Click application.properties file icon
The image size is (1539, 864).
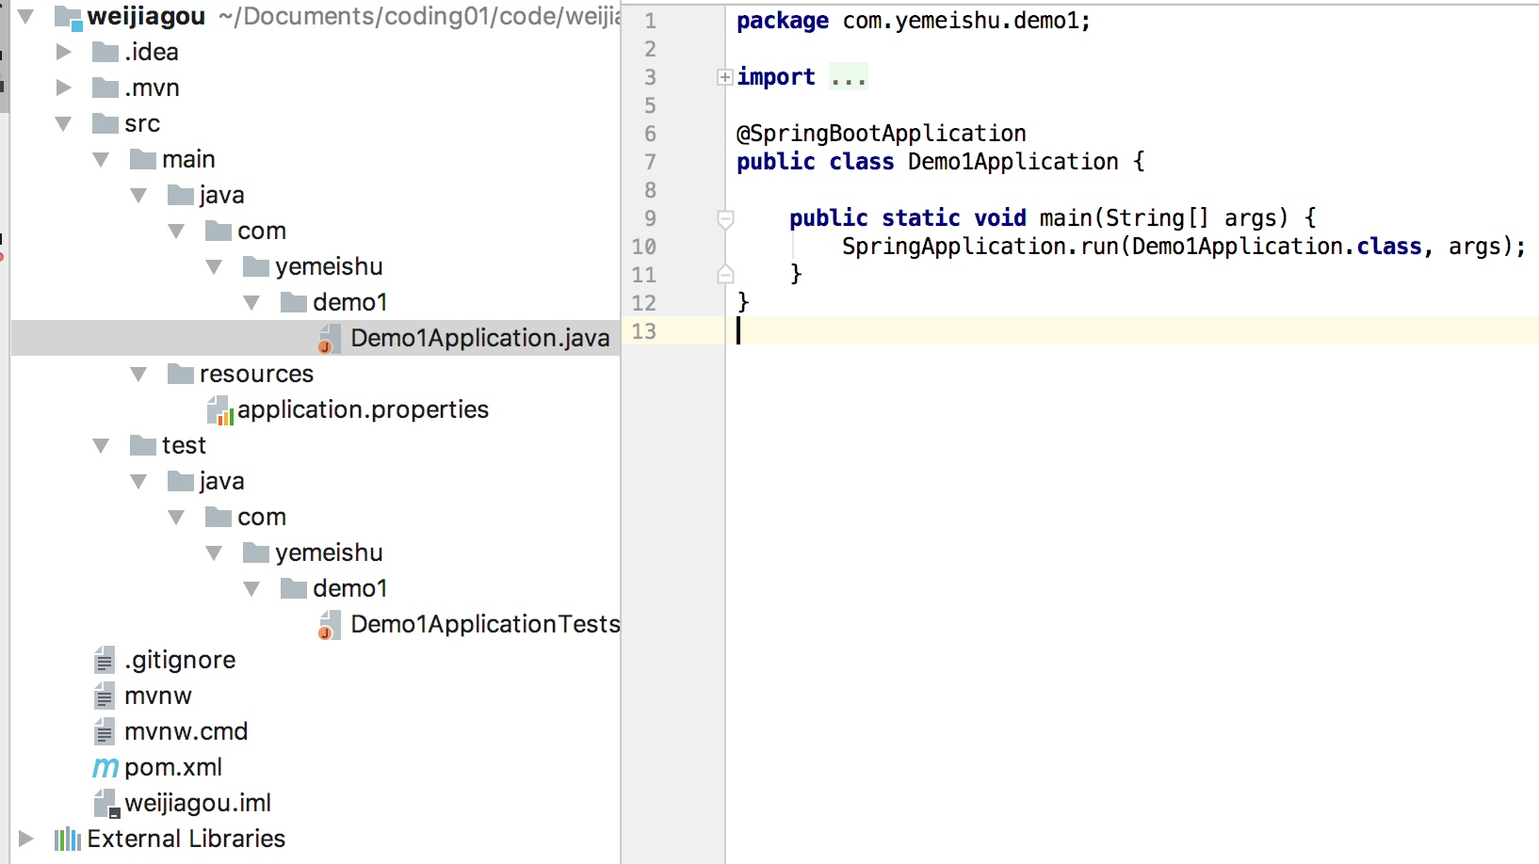pyautogui.click(x=219, y=410)
